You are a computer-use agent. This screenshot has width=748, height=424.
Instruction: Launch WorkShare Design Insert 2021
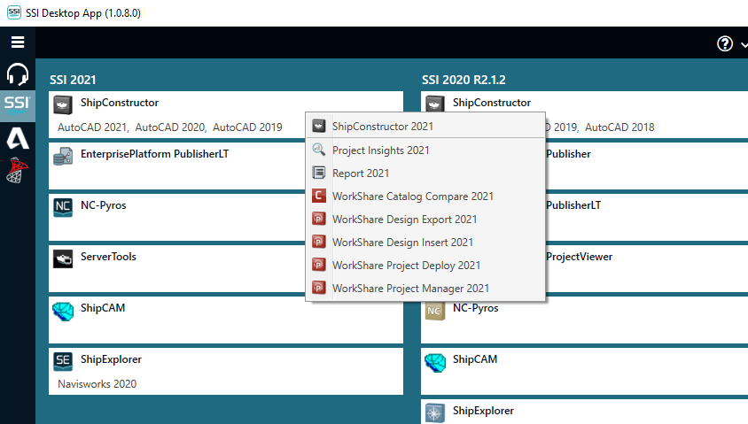pyautogui.click(x=425, y=242)
